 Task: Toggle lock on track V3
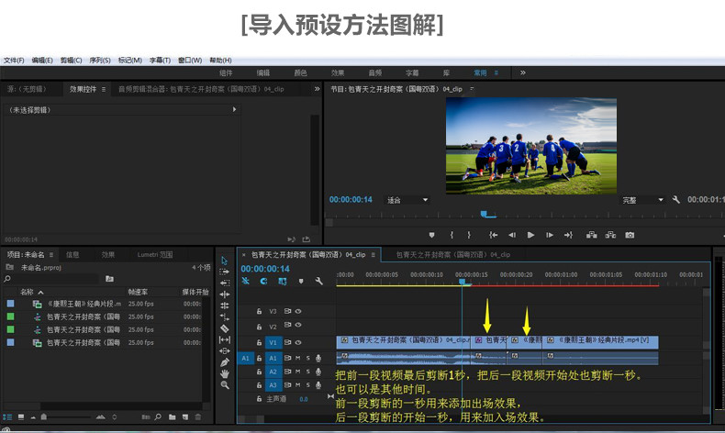click(x=259, y=312)
